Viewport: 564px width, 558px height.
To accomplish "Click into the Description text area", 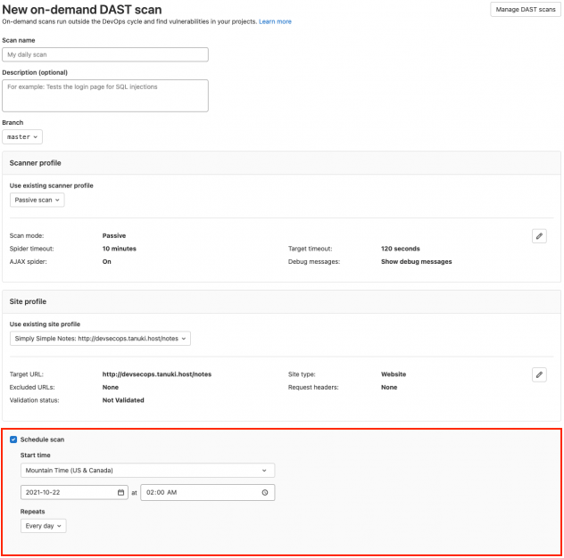I will point(105,95).
